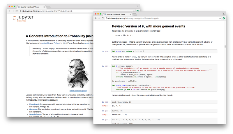Click the Pierre-Simon Laplace portrait image
The width and height of the screenshot is (233, 134).
78,73
